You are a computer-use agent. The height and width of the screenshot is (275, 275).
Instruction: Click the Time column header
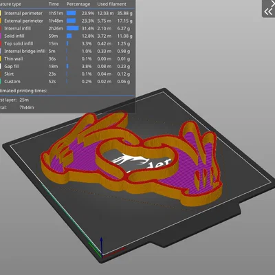(x=54, y=4)
